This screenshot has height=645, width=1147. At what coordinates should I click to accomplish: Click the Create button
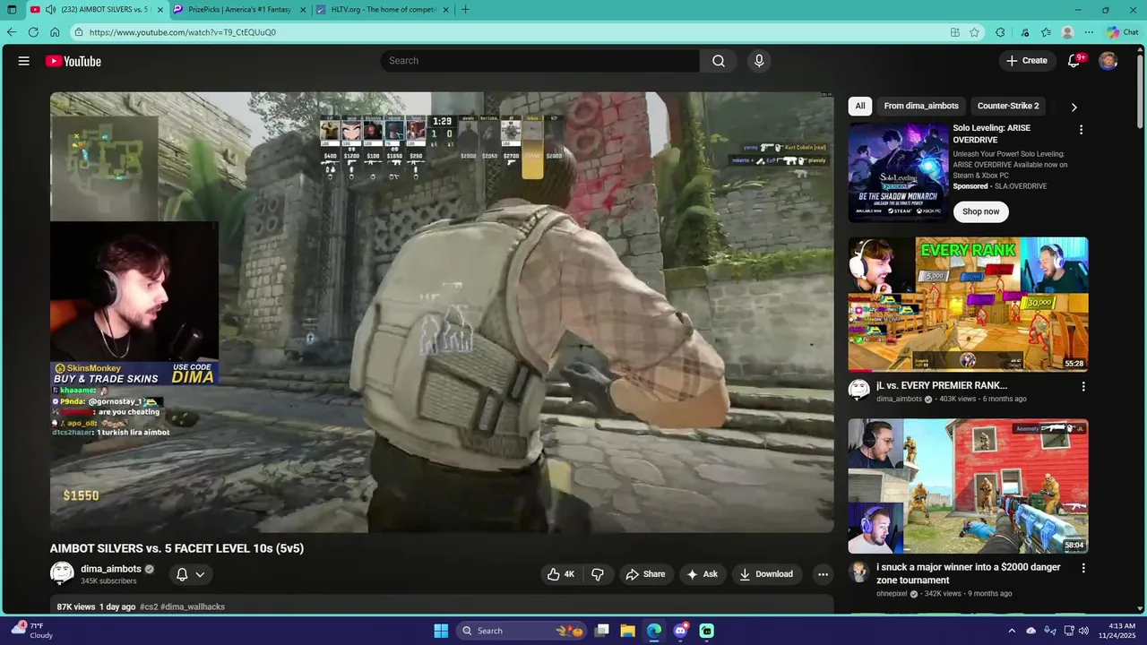pos(1026,61)
